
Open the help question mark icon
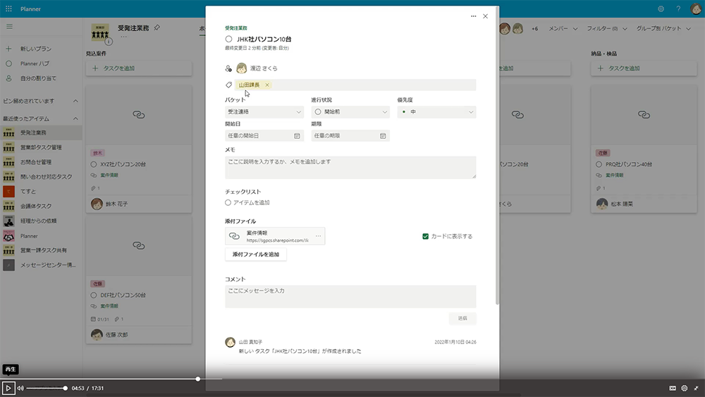pos(678,8)
